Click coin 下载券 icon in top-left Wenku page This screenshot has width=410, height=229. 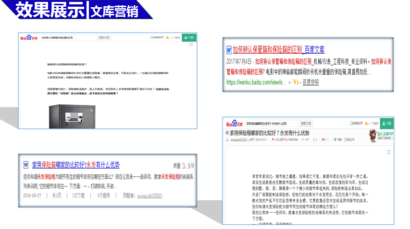168,37
